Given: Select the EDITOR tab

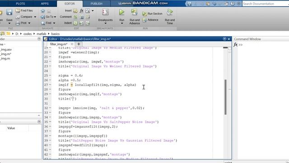Looking at the screenshot, I should (70, 4).
